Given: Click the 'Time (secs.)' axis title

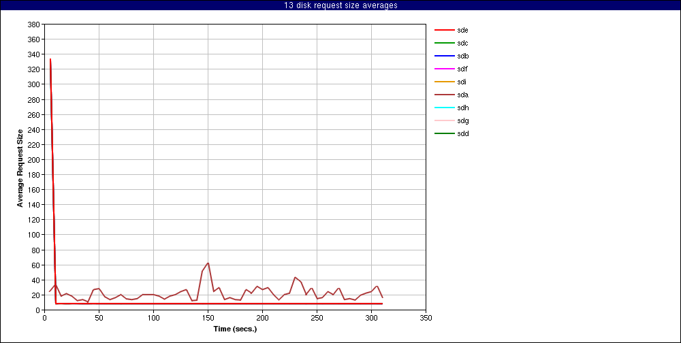Looking at the screenshot, I should [235, 329].
